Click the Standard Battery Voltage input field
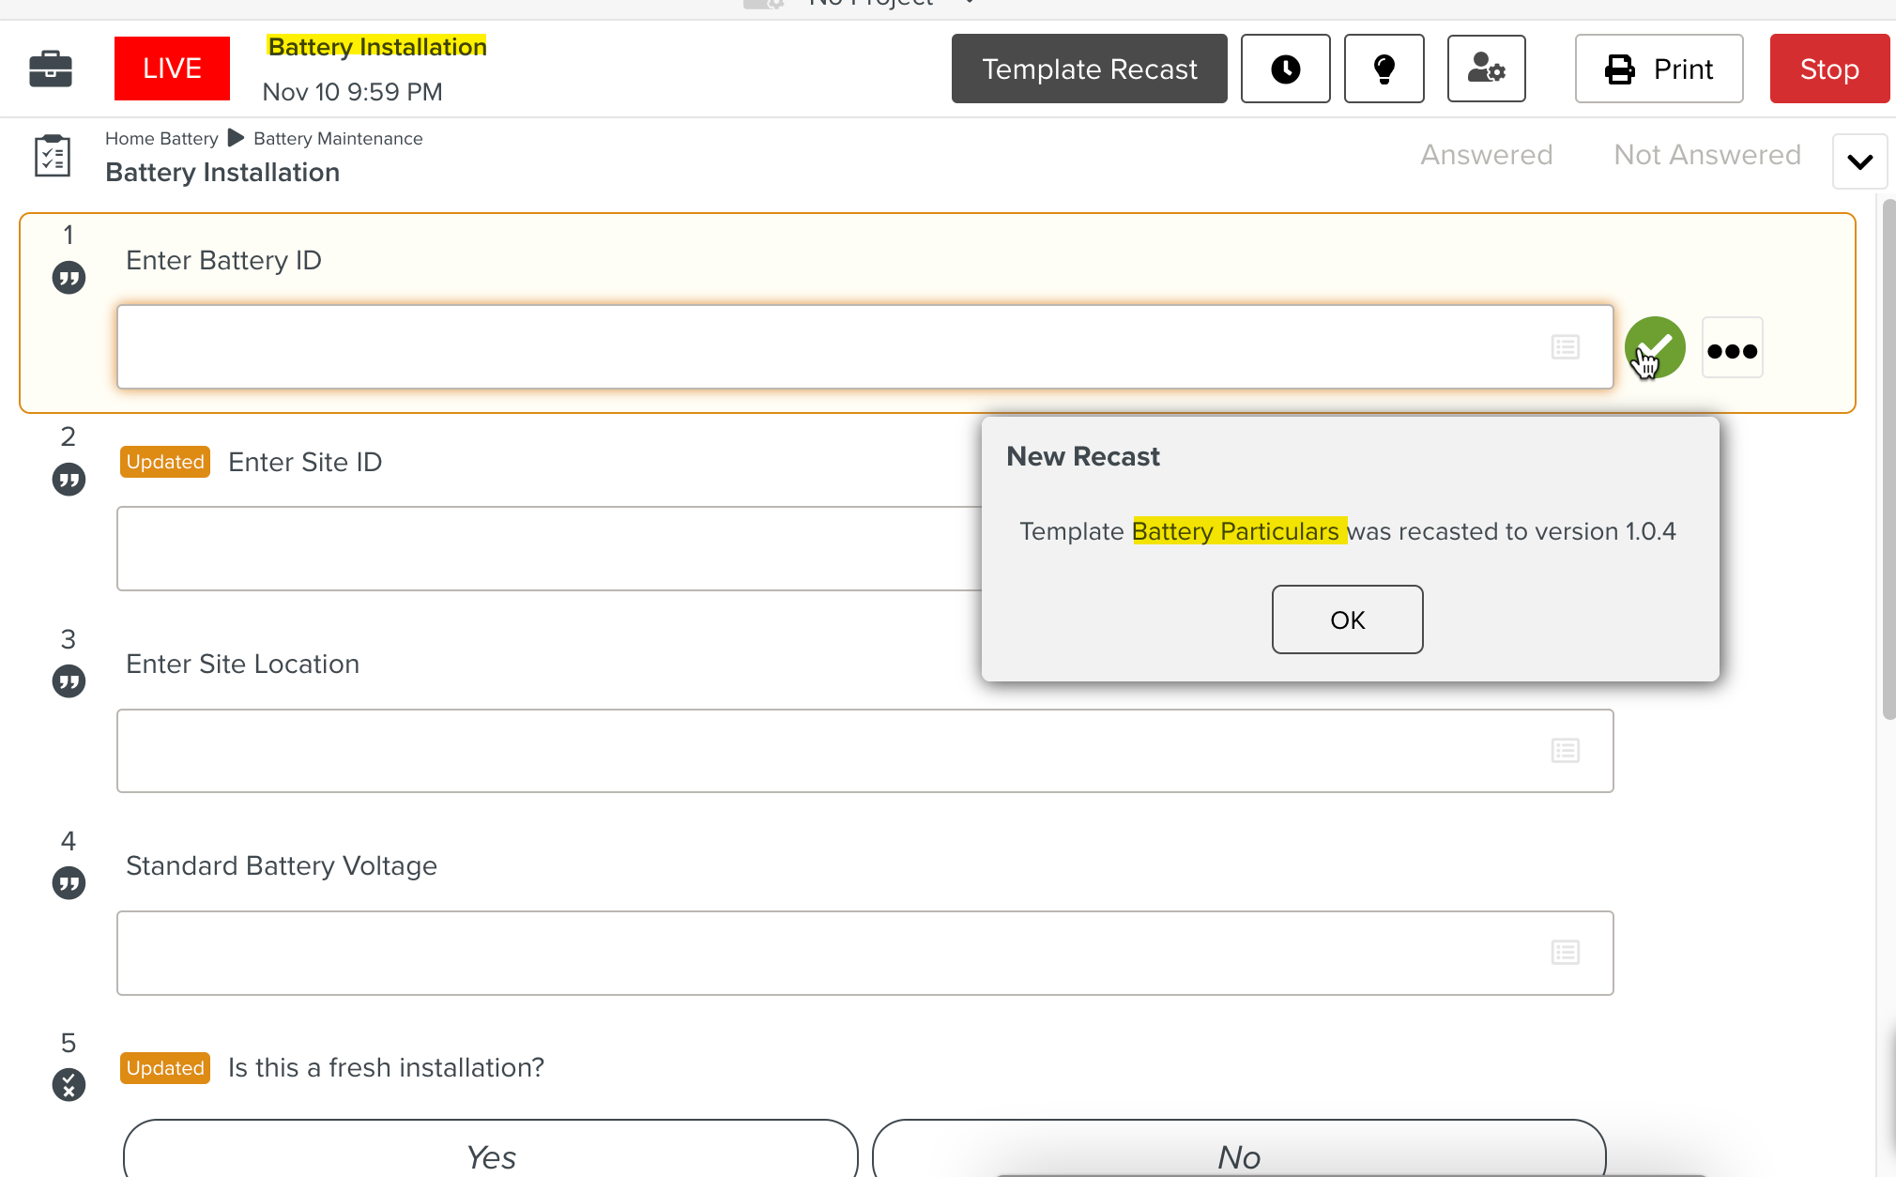 [x=864, y=953]
